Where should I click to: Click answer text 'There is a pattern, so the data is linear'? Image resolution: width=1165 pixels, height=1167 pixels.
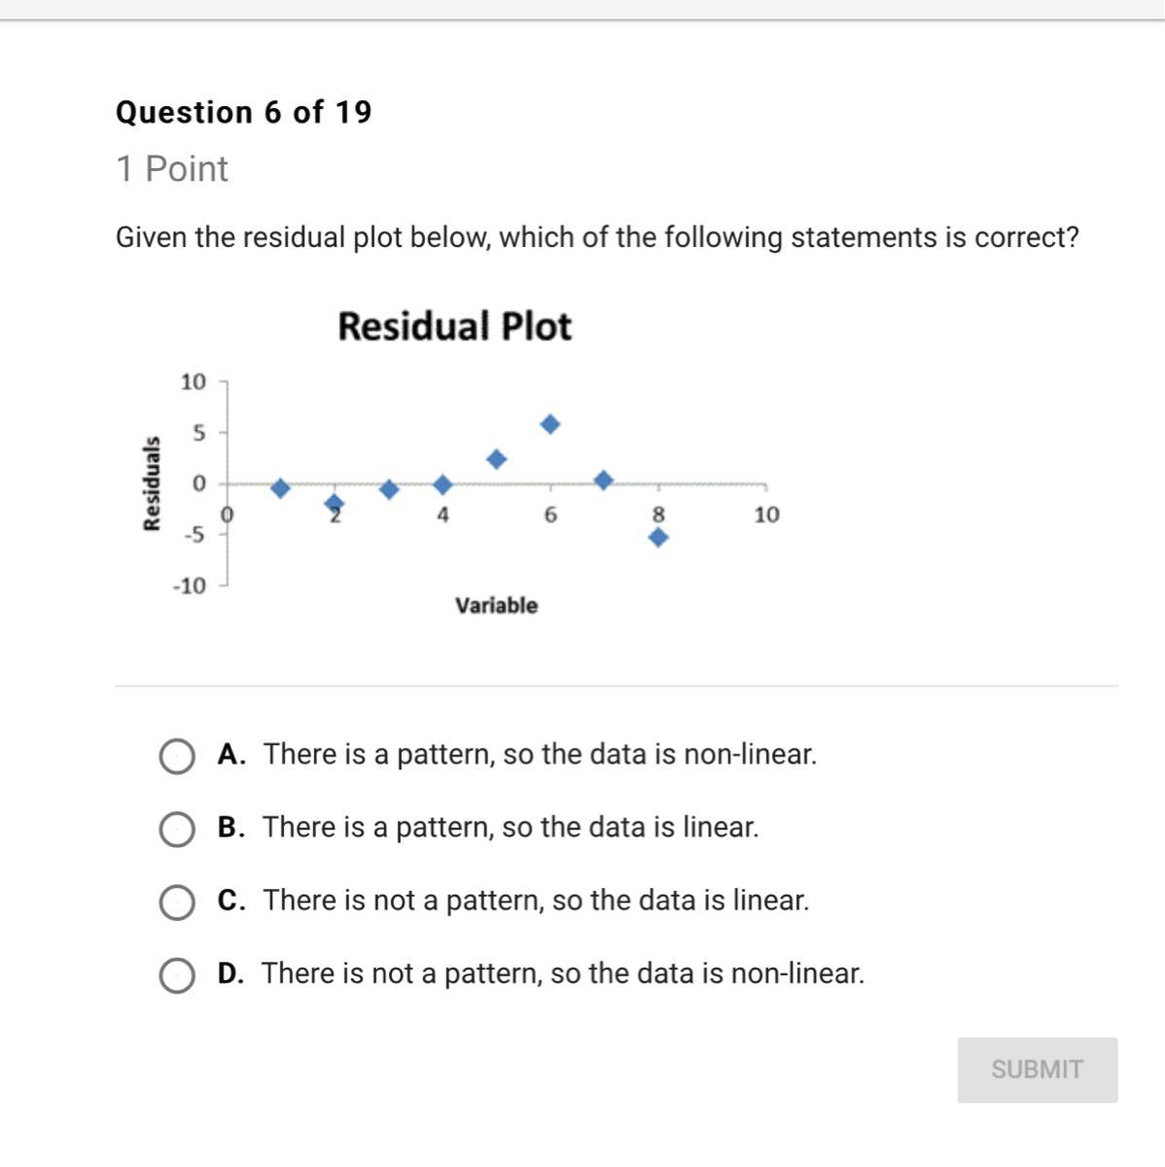(511, 827)
